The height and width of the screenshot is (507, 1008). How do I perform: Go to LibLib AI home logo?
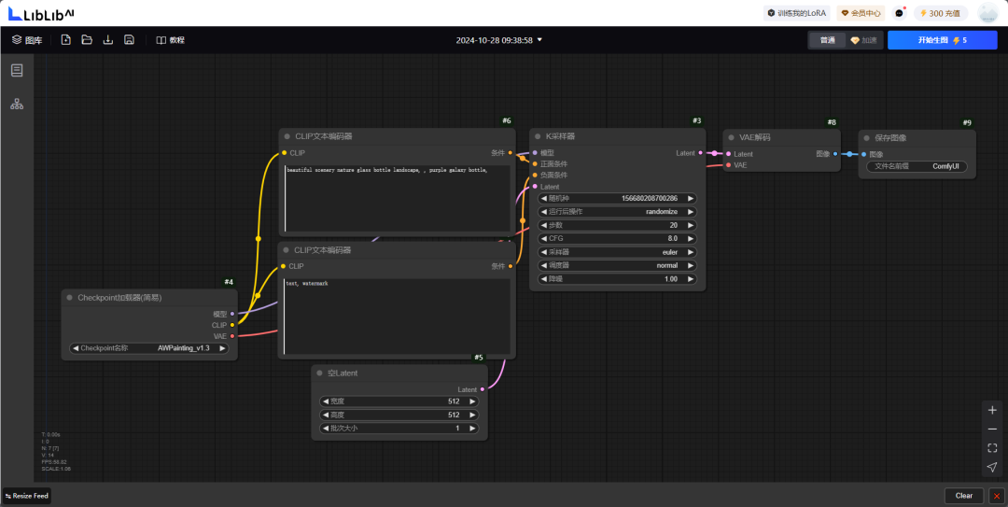click(40, 13)
